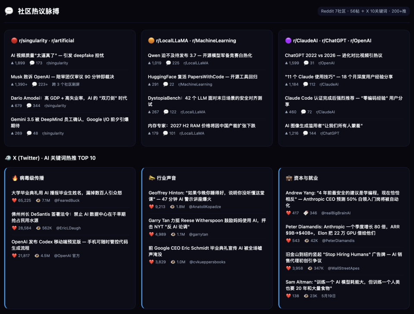The height and width of the screenshot is (314, 414).
Task: Click the @WallStreetApes handle
Action: tap(344, 268)
